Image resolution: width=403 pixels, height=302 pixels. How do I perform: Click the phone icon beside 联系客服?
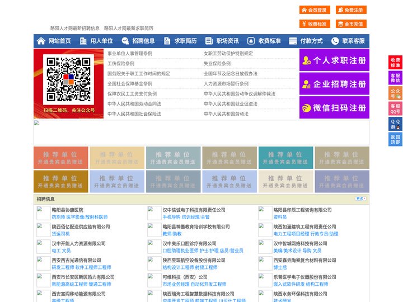[x=335, y=41]
